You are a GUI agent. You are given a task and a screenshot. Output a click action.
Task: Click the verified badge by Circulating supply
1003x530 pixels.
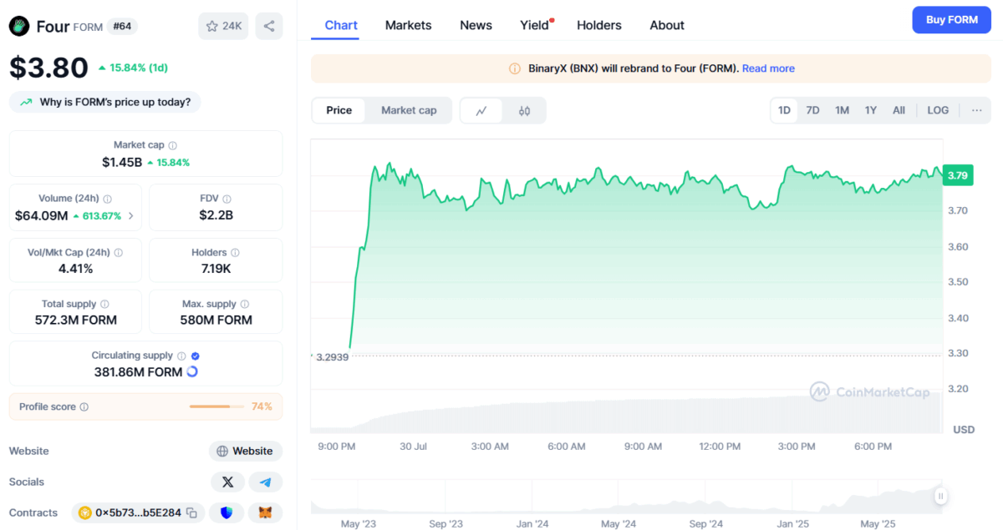(x=196, y=356)
